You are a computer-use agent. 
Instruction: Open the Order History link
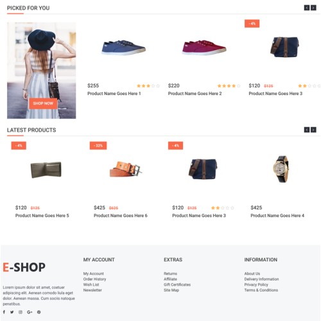click(x=94, y=279)
